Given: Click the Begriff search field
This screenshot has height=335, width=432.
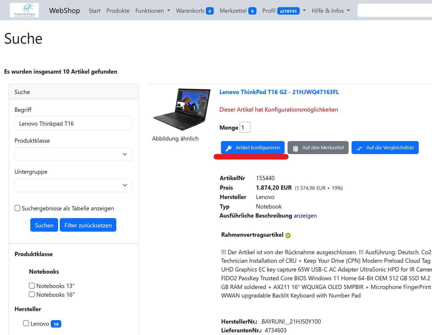Looking at the screenshot, I should pos(73,123).
